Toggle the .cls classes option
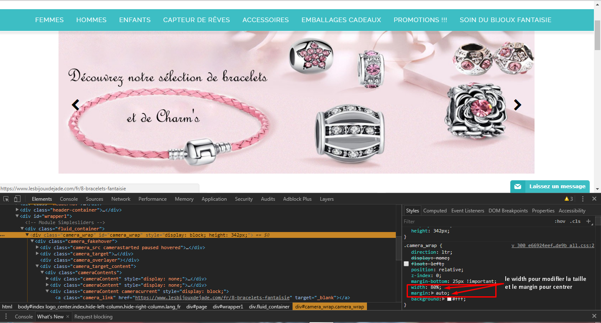The width and height of the screenshot is (601, 323). pos(576,222)
